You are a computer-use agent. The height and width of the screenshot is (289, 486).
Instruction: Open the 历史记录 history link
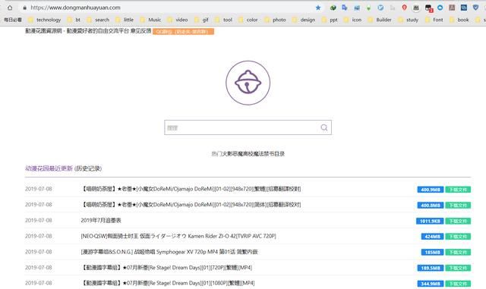tap(88, 168)
